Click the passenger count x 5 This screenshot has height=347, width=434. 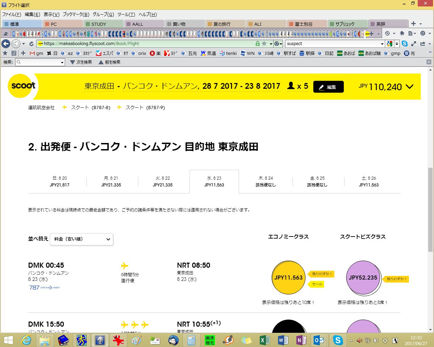click(x=297, y=86)
